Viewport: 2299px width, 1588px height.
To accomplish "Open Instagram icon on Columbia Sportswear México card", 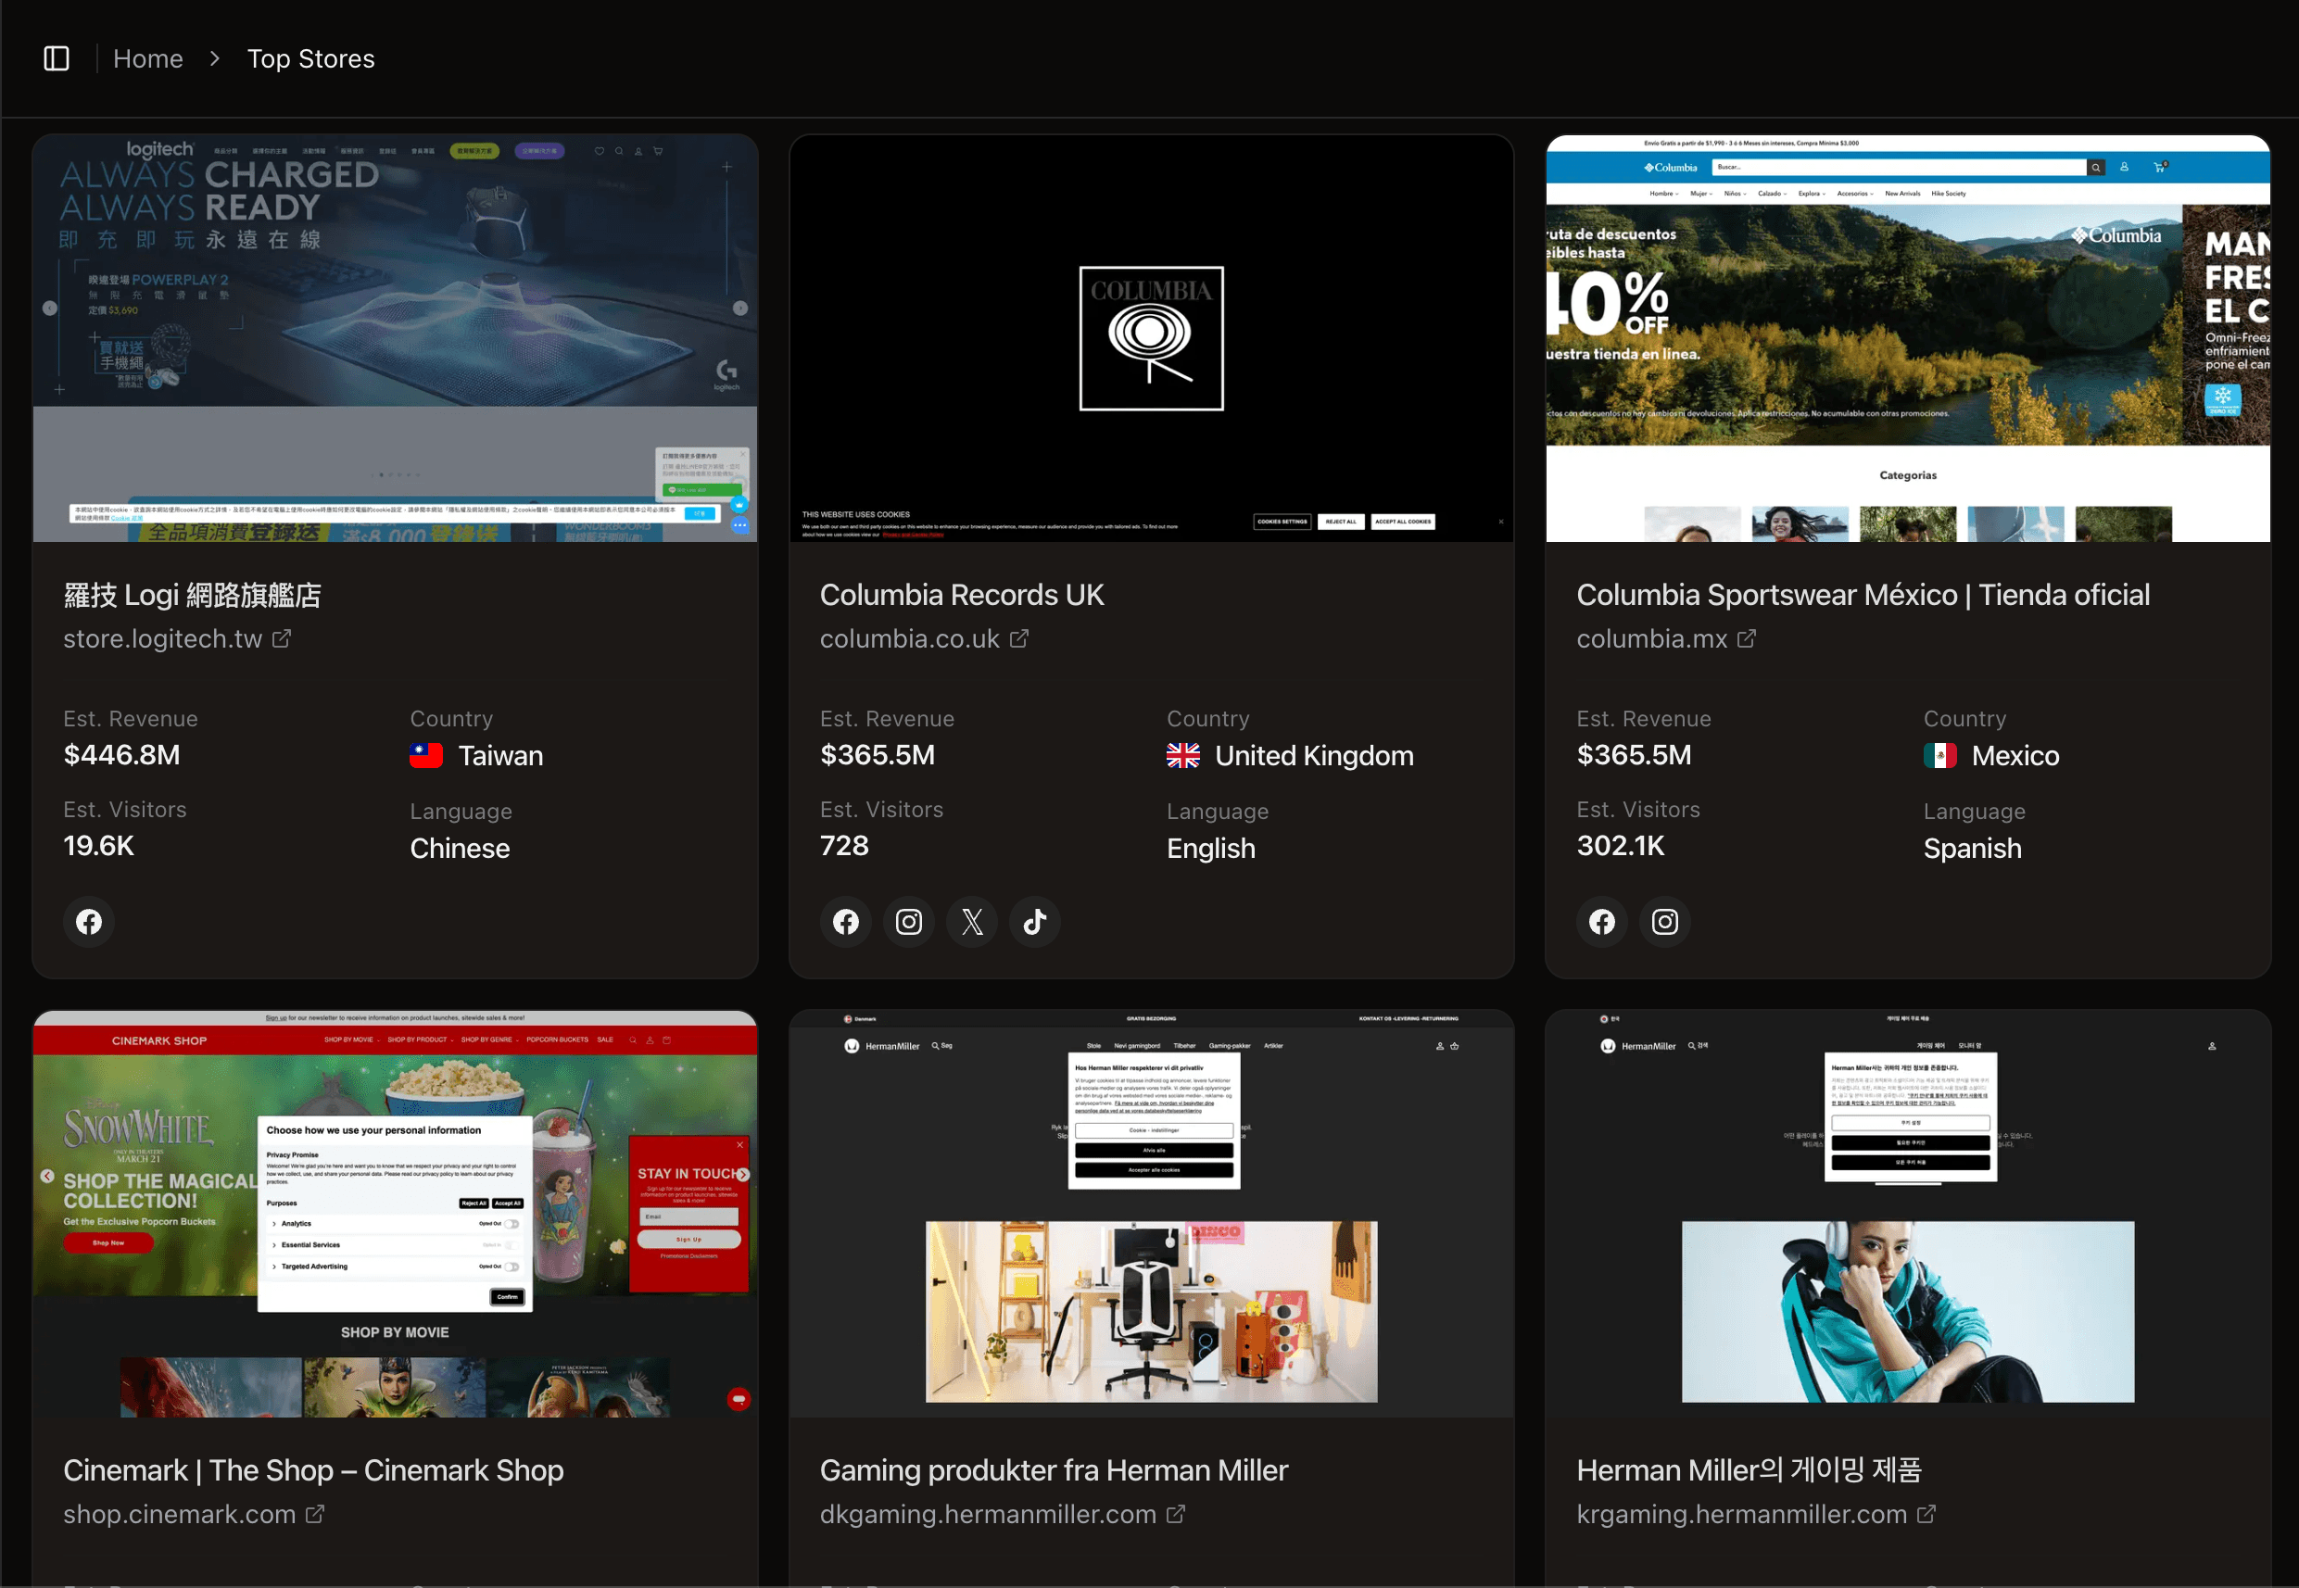I will click(x=1665, y=921).
